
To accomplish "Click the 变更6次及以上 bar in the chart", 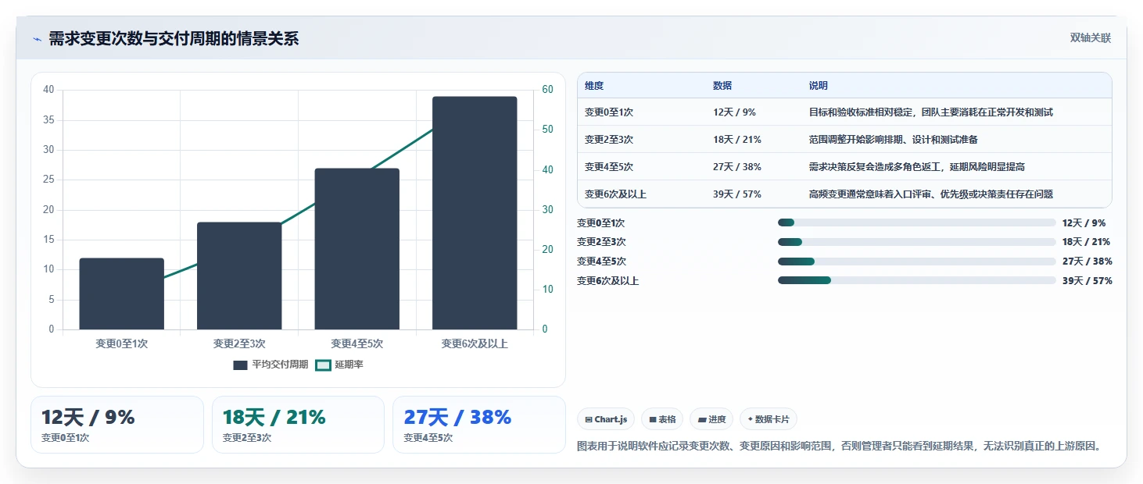I will (475, 213).
